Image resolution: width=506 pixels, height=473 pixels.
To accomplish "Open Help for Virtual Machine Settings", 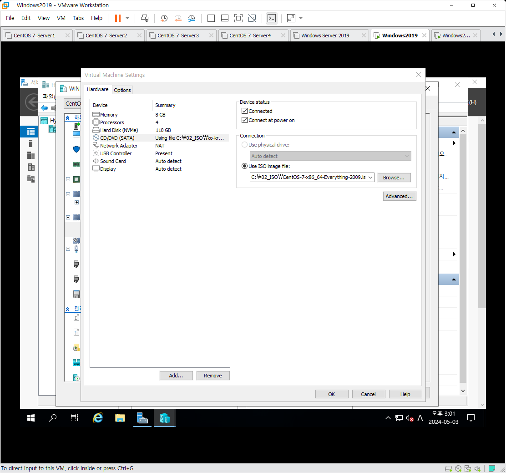I will click(405, 394).
